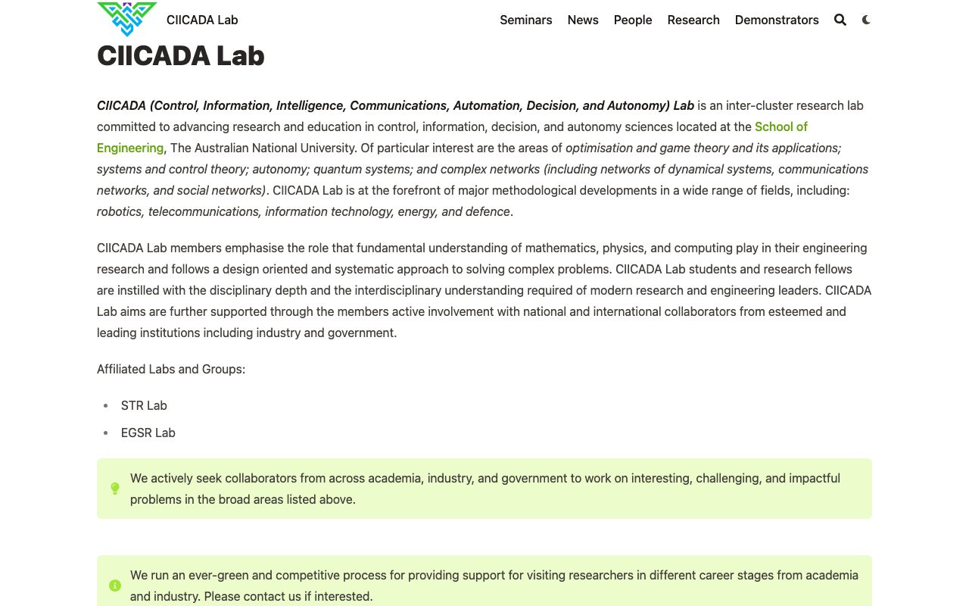Viewport: 969px width, 606px height.
Task: Click the large CIICADA Lab page heading
Action: coord(181,55)
